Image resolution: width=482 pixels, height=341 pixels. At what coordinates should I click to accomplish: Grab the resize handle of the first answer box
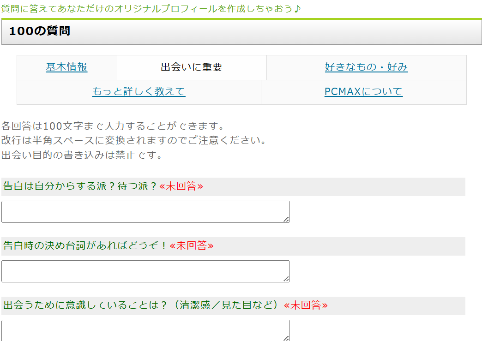[287, 220]
